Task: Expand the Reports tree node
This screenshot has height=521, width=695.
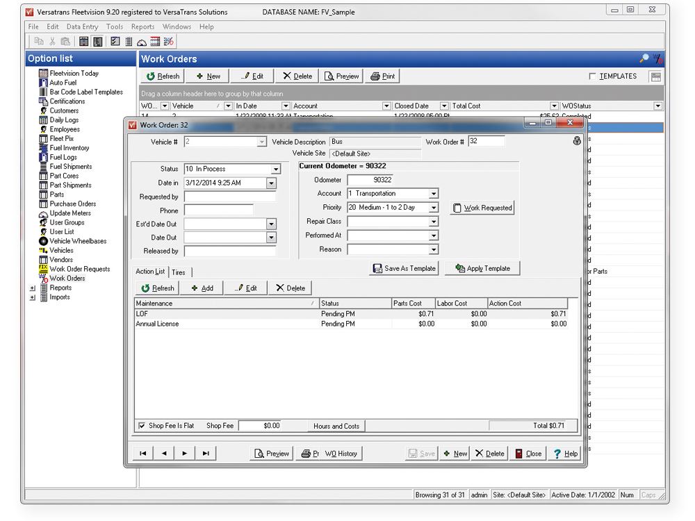Action: coord(33,288)
